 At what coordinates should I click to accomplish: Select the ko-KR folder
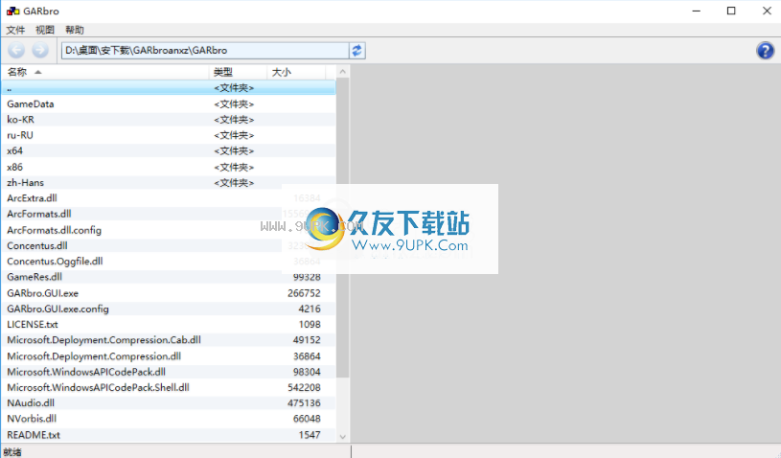tap(169, 120)
